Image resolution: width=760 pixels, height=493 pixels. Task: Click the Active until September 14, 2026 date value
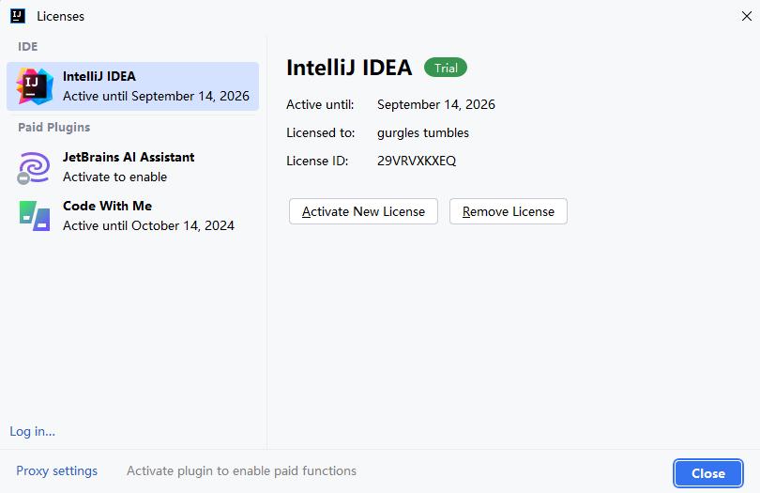[436, 104]
